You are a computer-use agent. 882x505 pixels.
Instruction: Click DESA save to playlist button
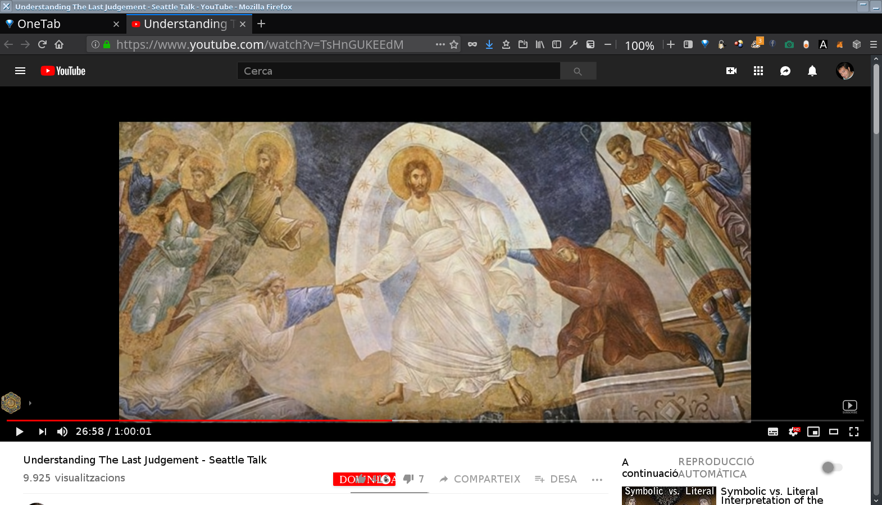(x=556, y=479)
